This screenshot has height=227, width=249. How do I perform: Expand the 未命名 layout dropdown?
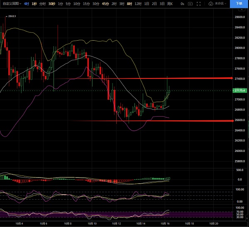point(220,3)
